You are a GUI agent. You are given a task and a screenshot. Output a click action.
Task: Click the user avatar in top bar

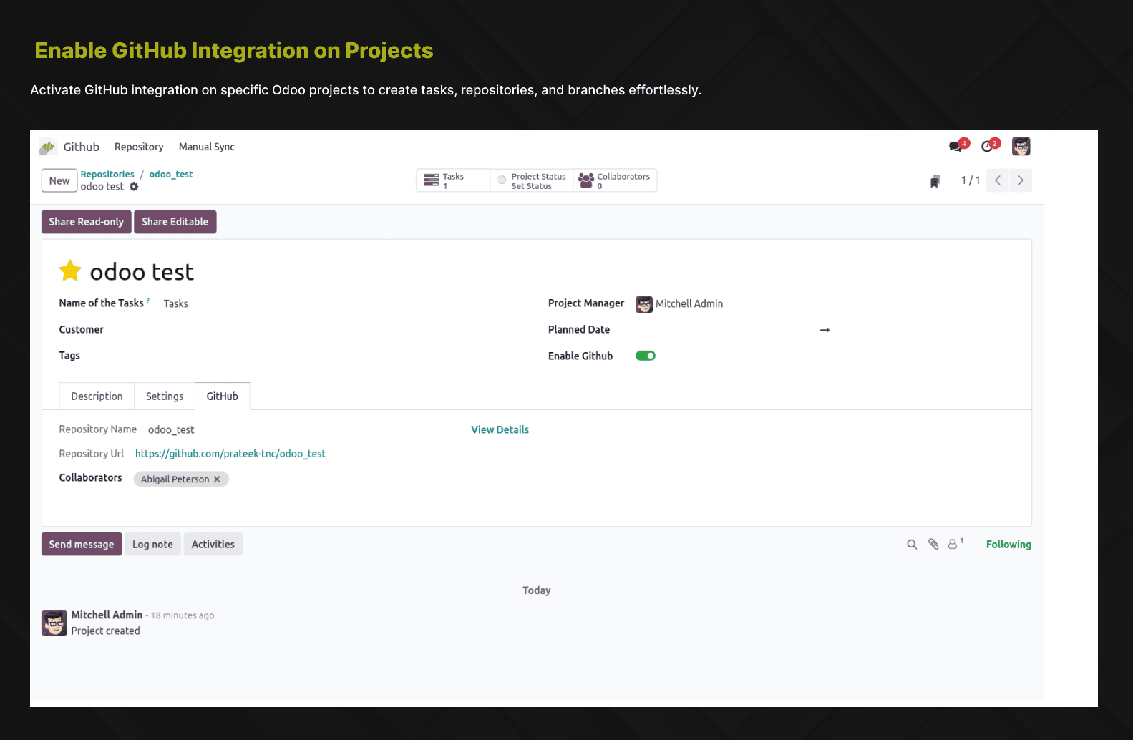(x=1021, y=147)
